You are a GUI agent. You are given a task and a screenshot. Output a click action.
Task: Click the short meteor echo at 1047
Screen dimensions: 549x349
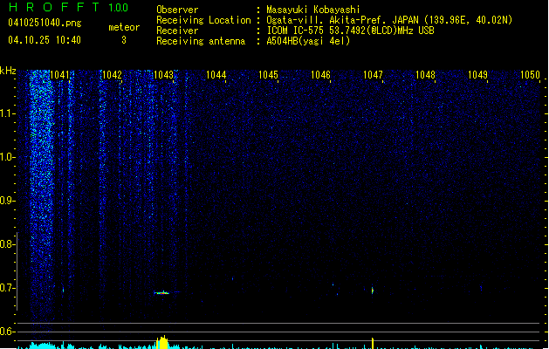[372, 291]
